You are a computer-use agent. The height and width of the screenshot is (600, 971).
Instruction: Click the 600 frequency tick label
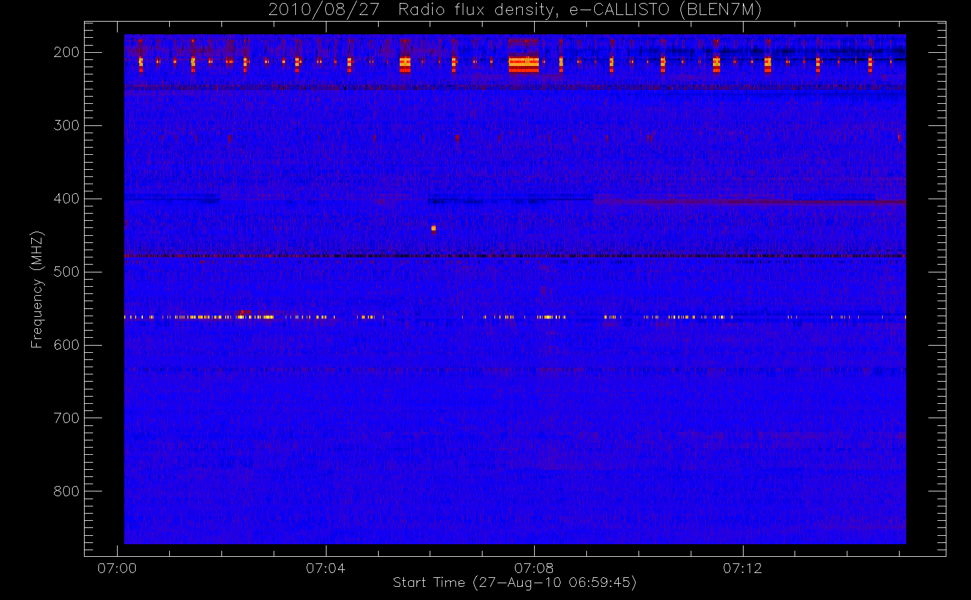67,345
